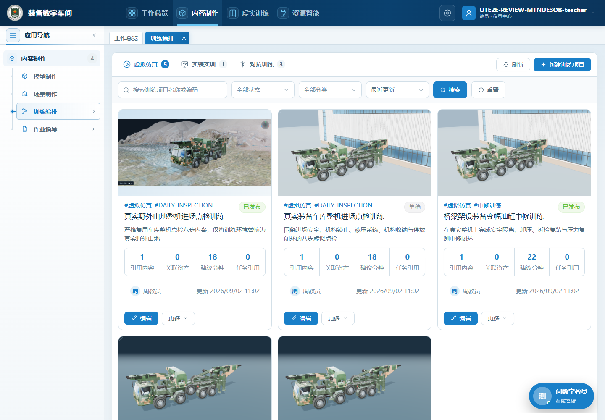Select the 虚拟仿真 tab
605x420 pixels.
pyautogui.click(x=146, y=64)
